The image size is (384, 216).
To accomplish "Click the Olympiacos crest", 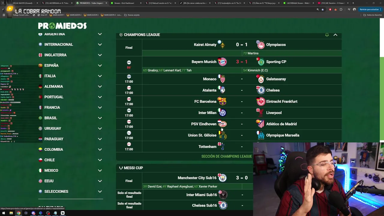I will [x=261, y=45].
